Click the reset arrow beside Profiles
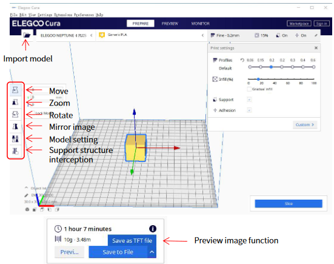The height and width of the screenshot is (264, 334). [242, 60]
